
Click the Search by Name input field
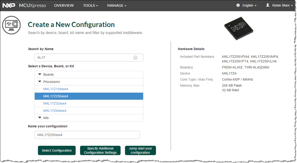89,58
